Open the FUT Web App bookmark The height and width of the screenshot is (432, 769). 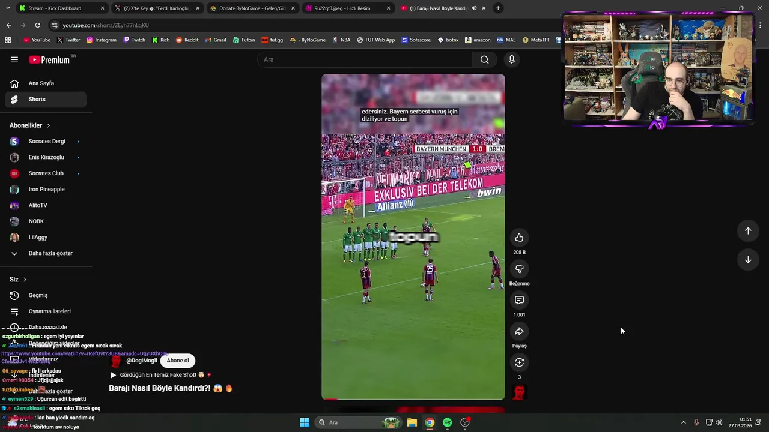tap(375, 40)
